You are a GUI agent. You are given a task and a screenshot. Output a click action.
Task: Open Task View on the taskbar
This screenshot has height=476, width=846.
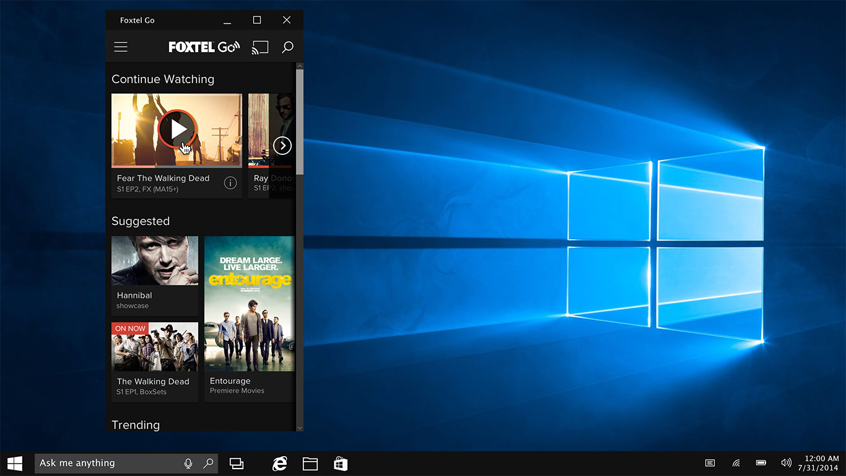pyautogui.click(x=236, y=463)
